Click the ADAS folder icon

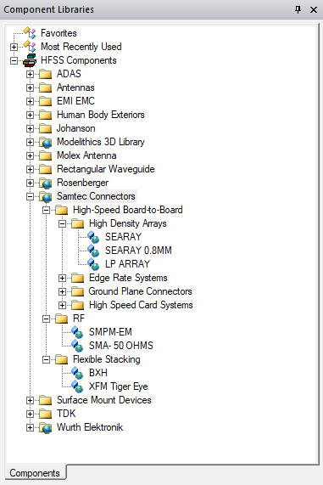pos(46,74)
